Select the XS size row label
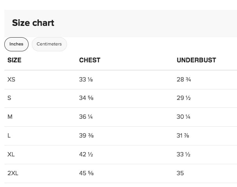Screen dimensions: 237x187 click(x=11, y=80)
